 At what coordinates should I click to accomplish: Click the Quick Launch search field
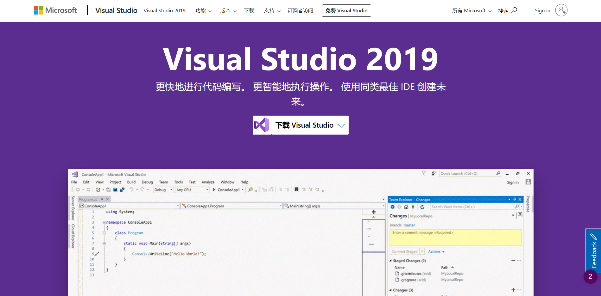coord(470,173)
